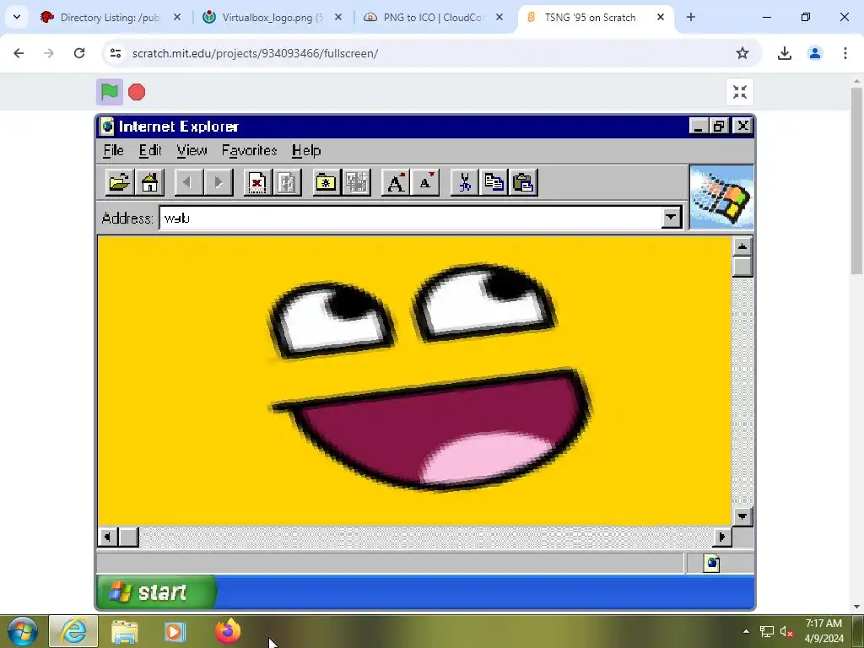Screen dimensions: 864x648
Task: Open Windows Media Player from taskbar
Action: (175, 631)
